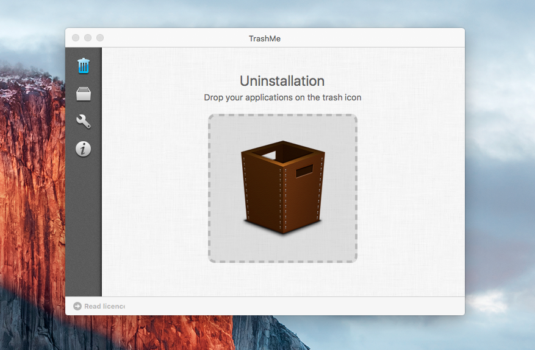
Task: Click the TrashMe window title text
Action: tap(265, 38)
